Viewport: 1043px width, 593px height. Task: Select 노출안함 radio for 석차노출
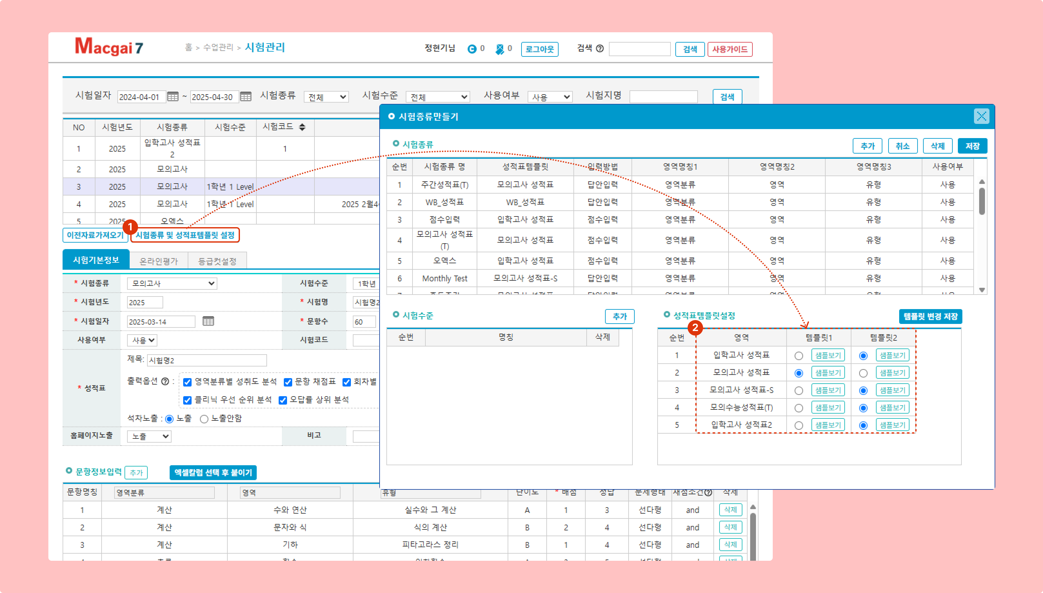204,419
